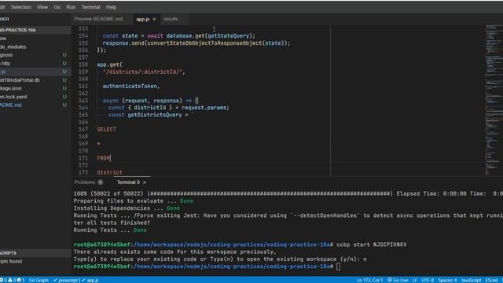Close the app.js tab
The width and height of the screenshot is (503, 283).
pos(154,19)
